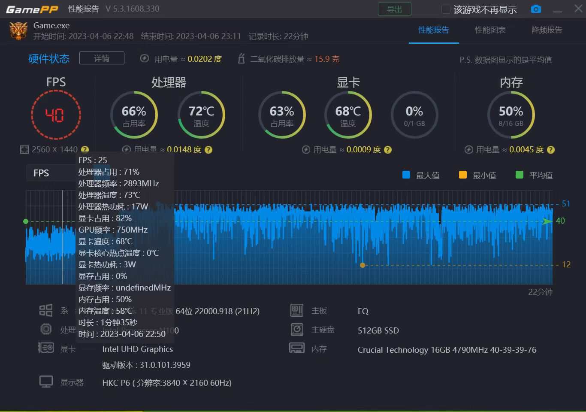The width and height of the screenshot is (586, 412).
Task: Click the green average arrow at chart's right end
Action: click(x=547, y=221)
